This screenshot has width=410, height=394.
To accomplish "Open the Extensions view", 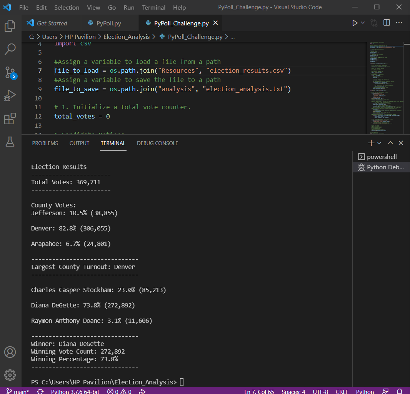I will tap(10, 119).
